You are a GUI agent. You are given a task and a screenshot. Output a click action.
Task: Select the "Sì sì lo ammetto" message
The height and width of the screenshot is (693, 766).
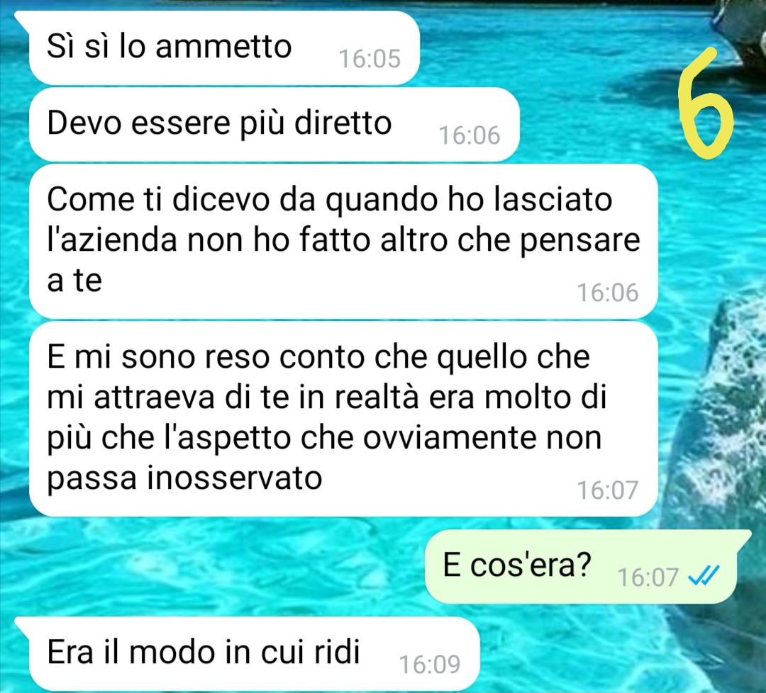click(x=223, y=47)
